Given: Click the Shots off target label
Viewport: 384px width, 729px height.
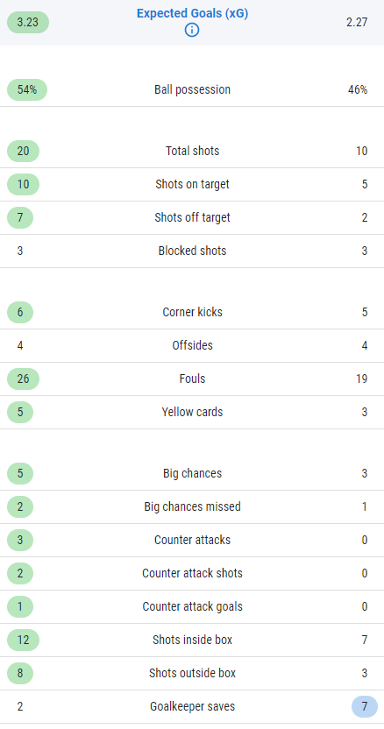Looking at the screenshot, I should point(192,217).
